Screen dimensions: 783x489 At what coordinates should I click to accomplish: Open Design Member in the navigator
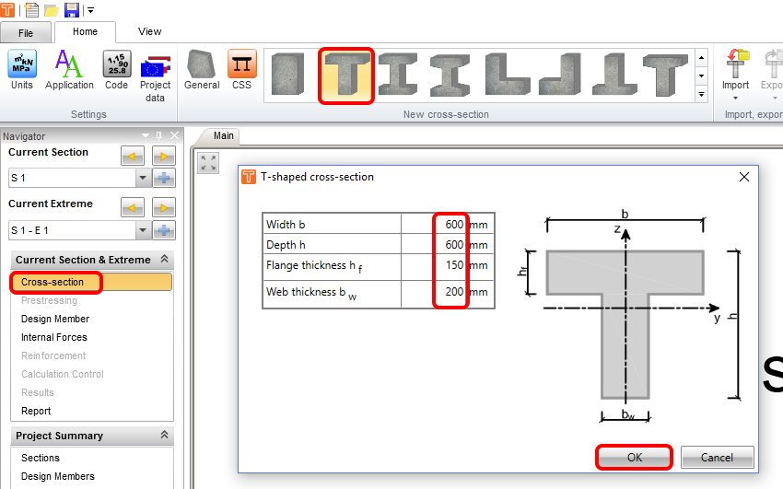tap(55, 319)
